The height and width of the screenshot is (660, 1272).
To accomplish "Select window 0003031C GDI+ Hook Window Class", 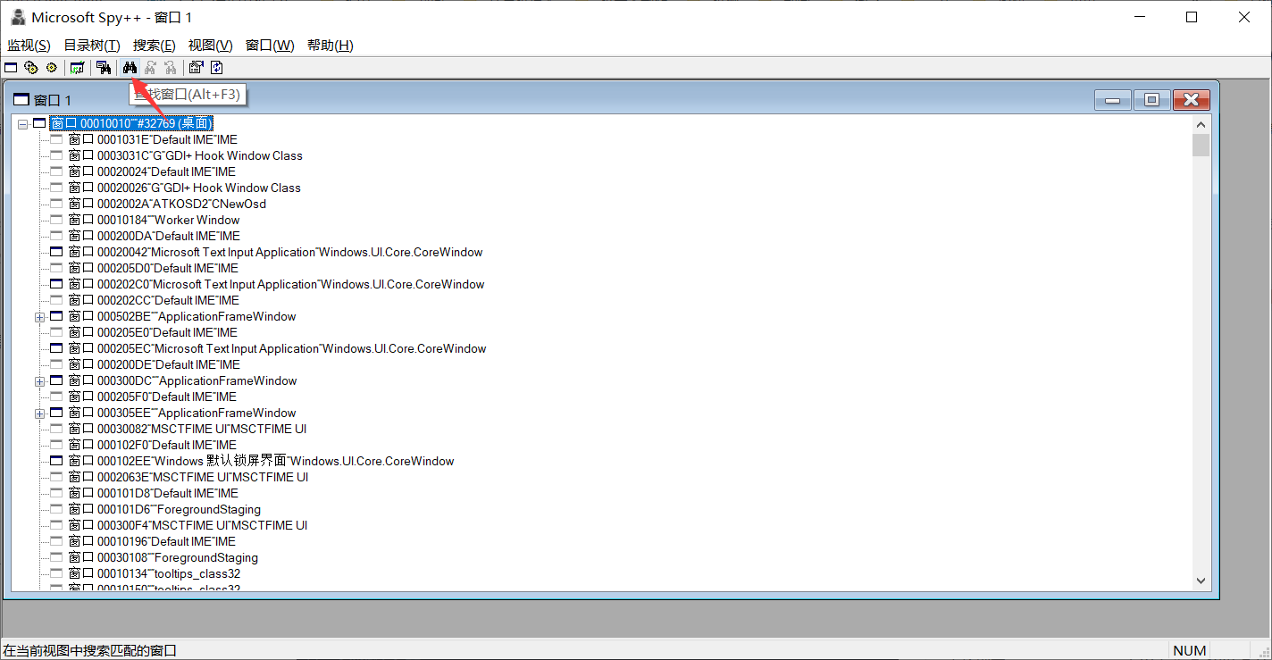I will [185, 155].
